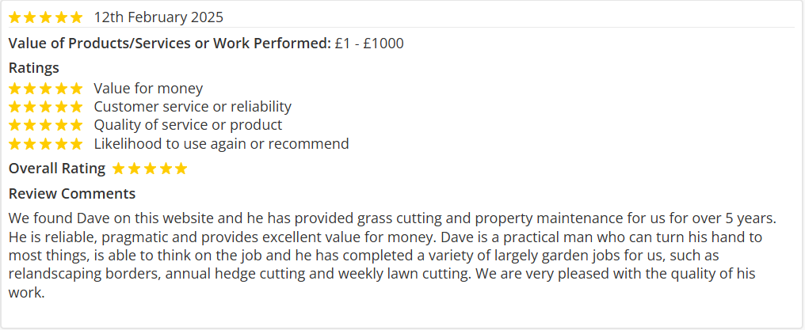Screen dimensions: 805x330
Task: Select the first star beside the review date
Action: (x=15, y=17)
